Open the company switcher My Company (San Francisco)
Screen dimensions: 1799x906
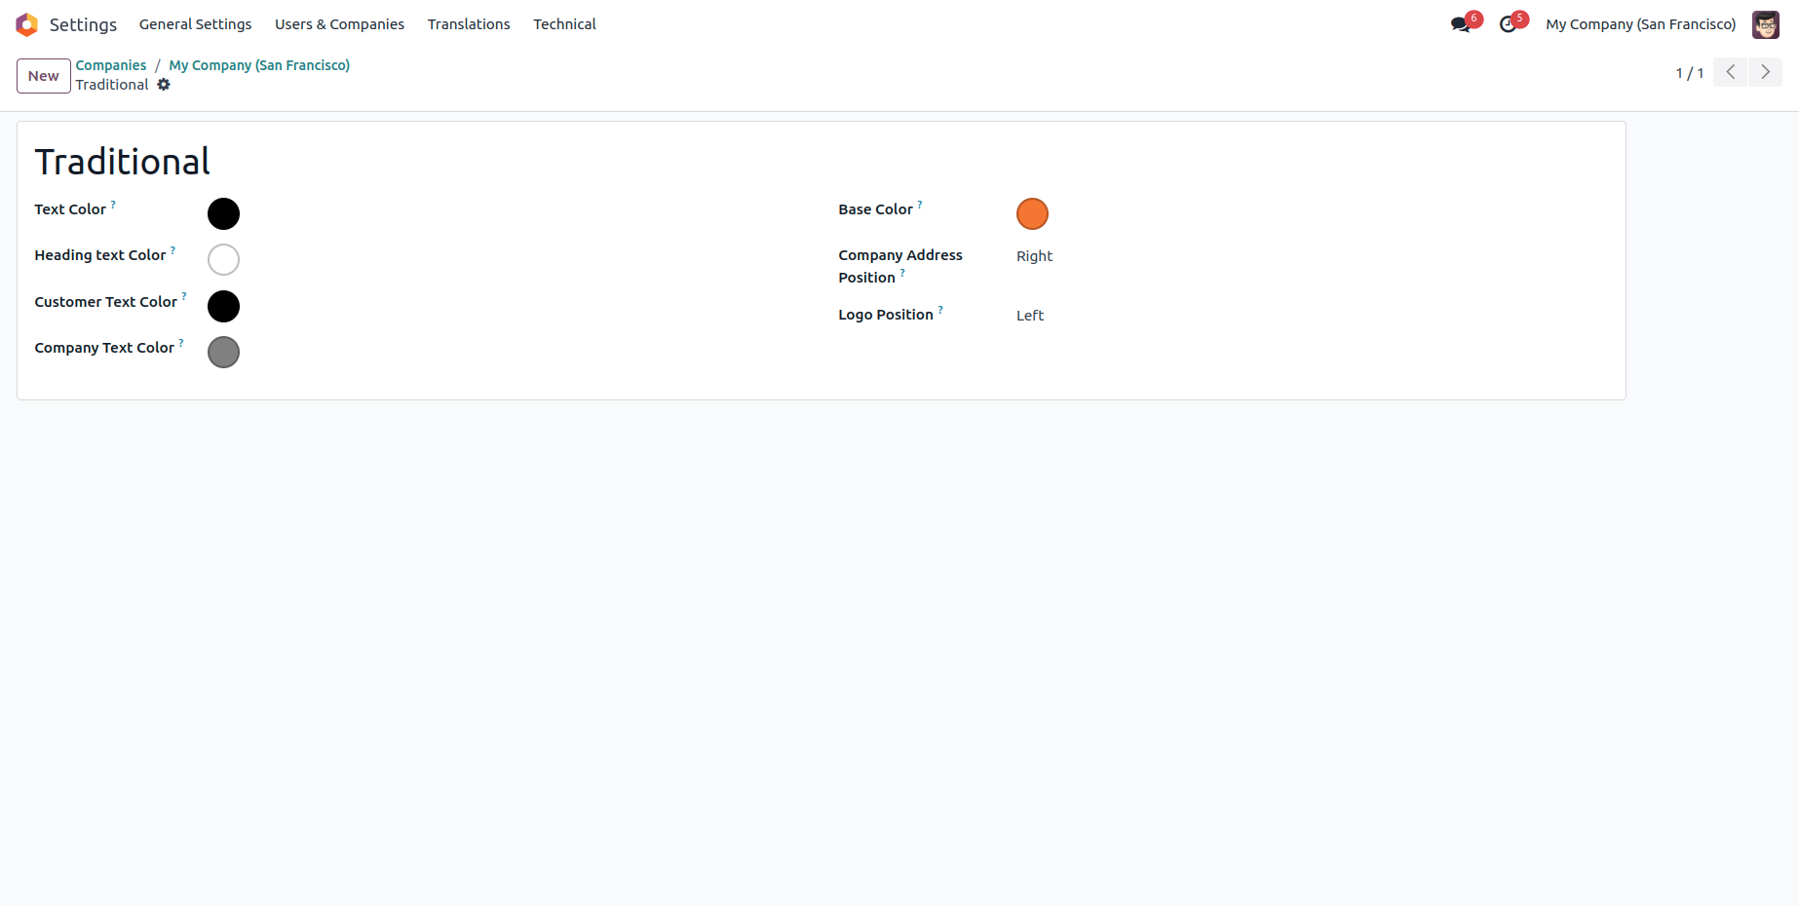tap(1641, 24)
